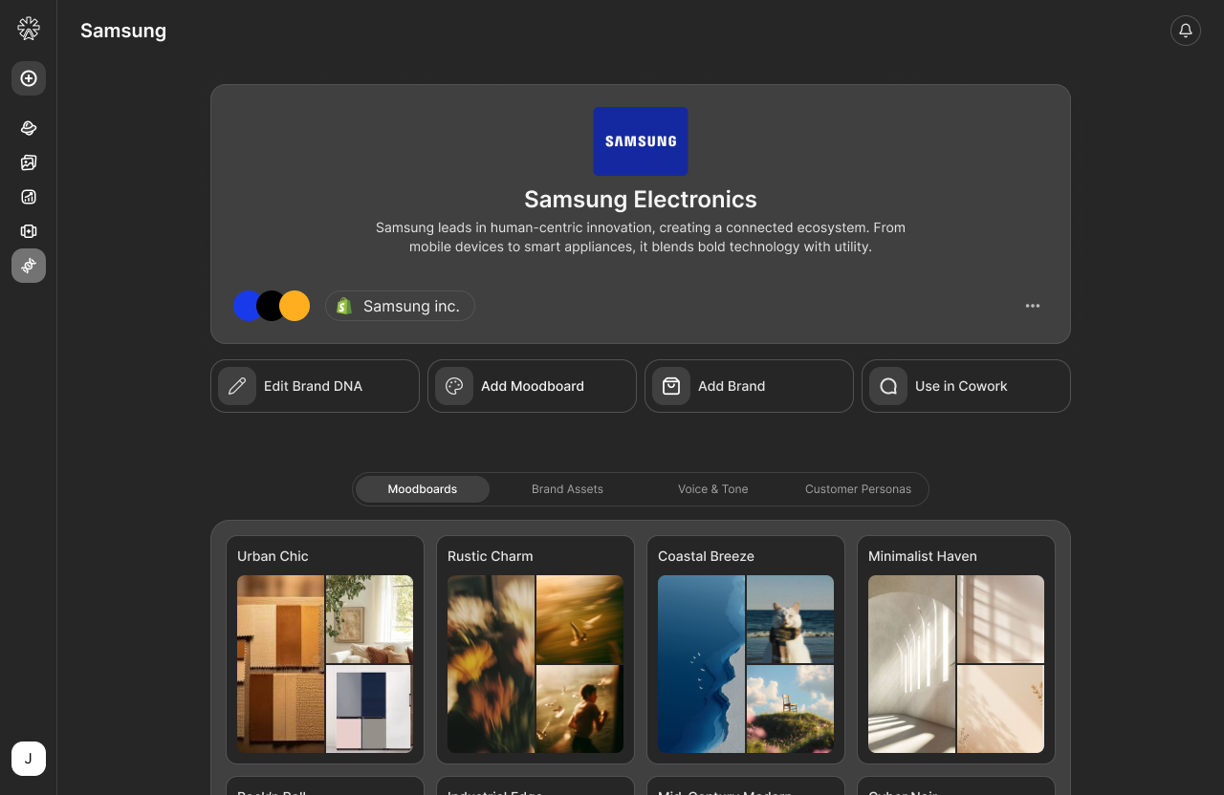Image resolution: width=1224 pixels, height=795 pixels.
Task: Click the Minimalist Haven arched wall image
Action: 911,664
